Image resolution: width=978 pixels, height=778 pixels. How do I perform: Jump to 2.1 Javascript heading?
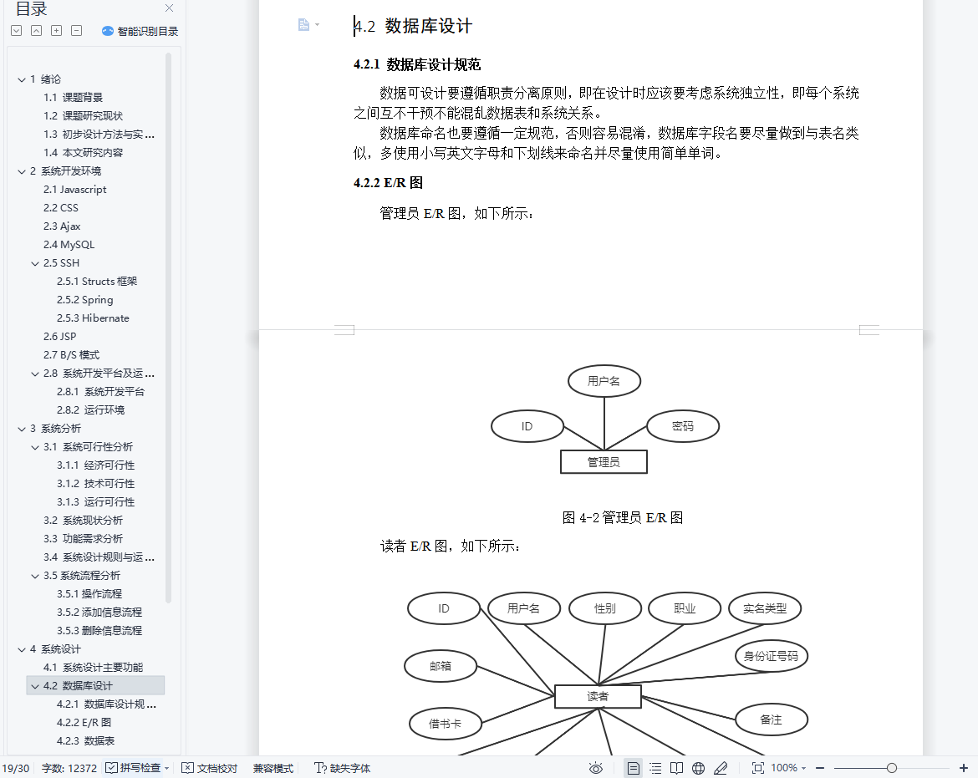tap(75, 190)
